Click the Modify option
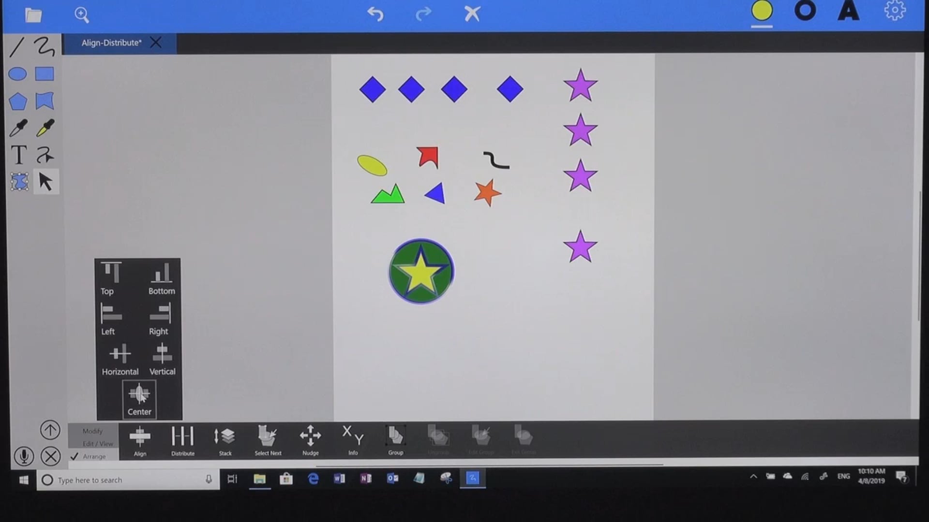The width and height of the screenshot is (929, 522). click(x=92, y=431)
